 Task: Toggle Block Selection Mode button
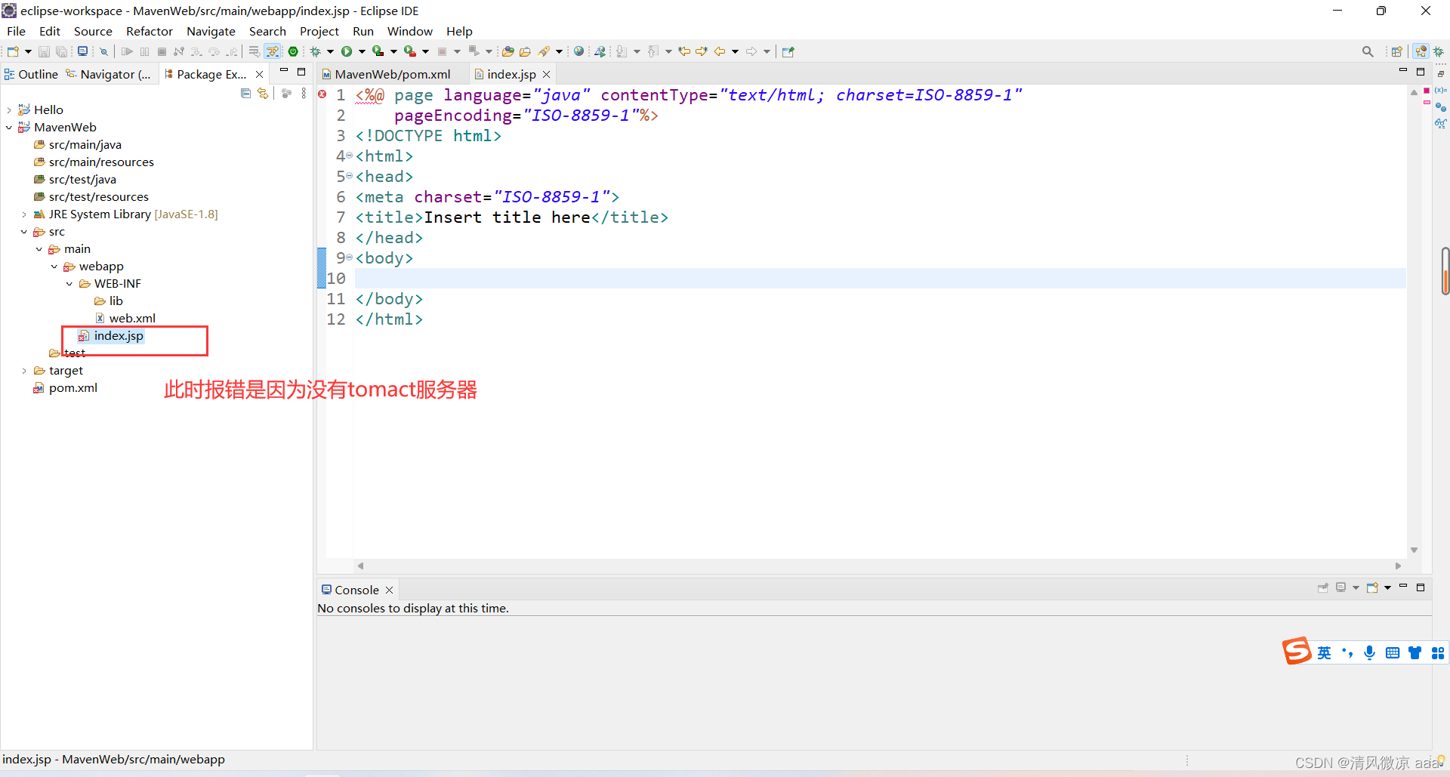point(273,51)
